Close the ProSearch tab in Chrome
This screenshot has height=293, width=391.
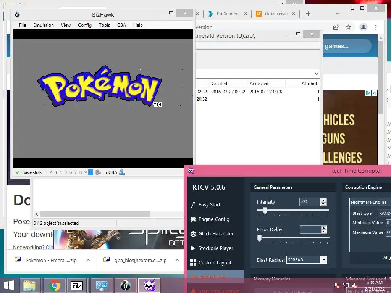(246, 14)
